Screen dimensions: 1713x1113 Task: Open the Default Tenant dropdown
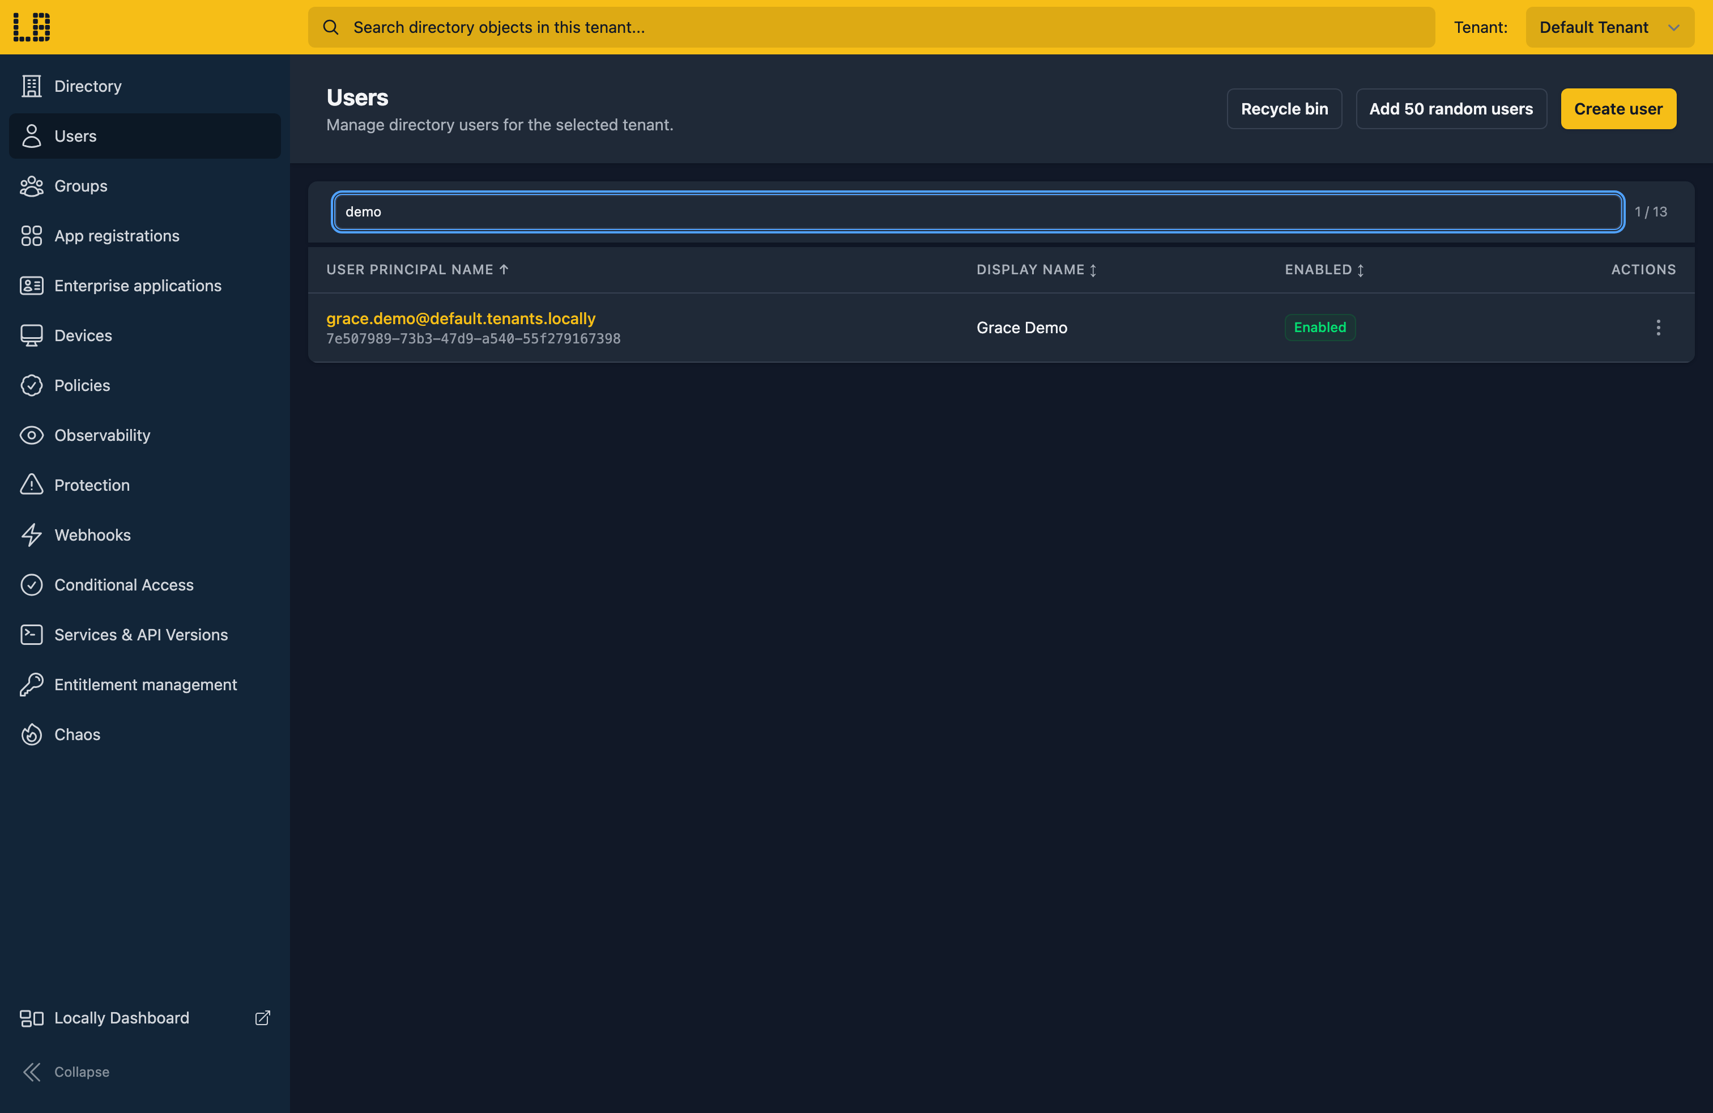pyautogui.click(x=1609, y=27)
